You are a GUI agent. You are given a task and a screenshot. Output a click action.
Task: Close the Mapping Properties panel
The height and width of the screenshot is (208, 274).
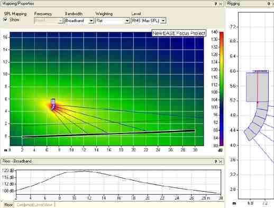[221, 4]
